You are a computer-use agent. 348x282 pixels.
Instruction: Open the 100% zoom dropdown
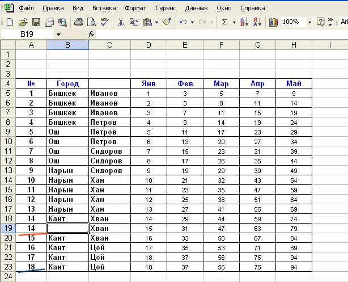(x=309, y=22)
